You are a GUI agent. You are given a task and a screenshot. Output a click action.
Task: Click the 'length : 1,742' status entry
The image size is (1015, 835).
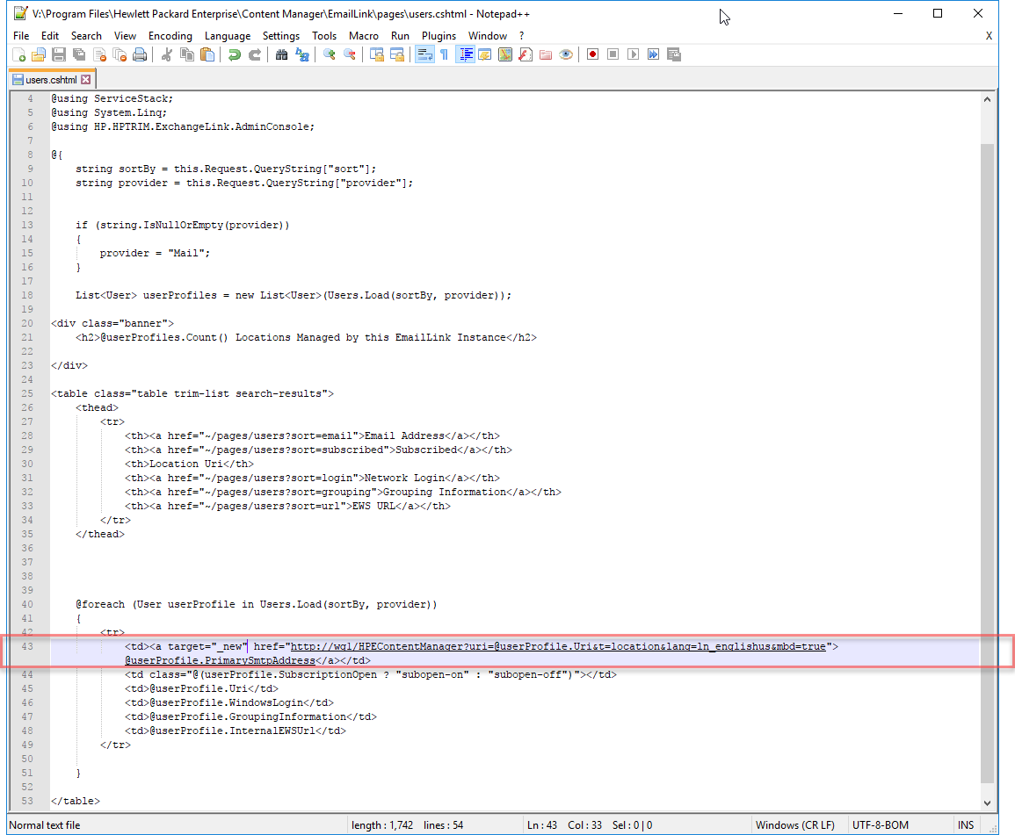[382, 824]
